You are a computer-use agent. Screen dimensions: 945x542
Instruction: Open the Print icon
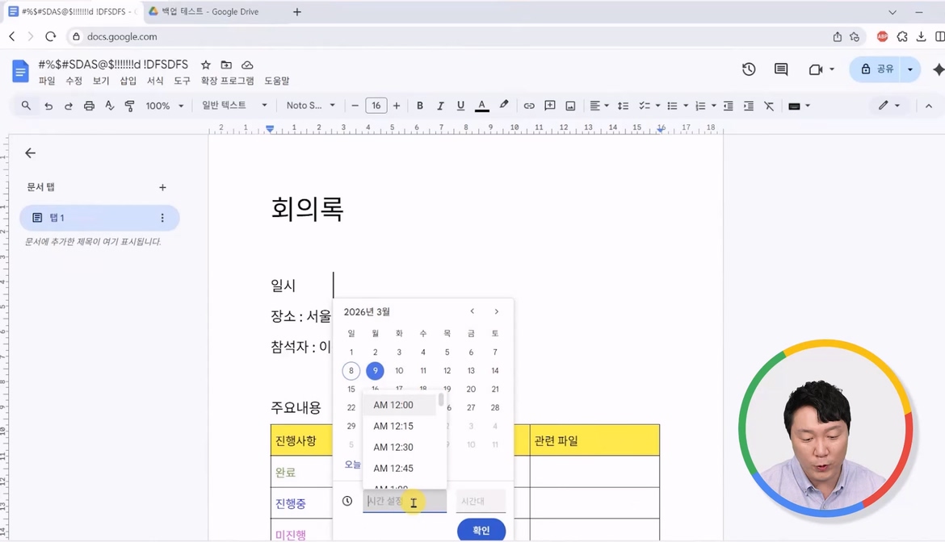(90, 105)
